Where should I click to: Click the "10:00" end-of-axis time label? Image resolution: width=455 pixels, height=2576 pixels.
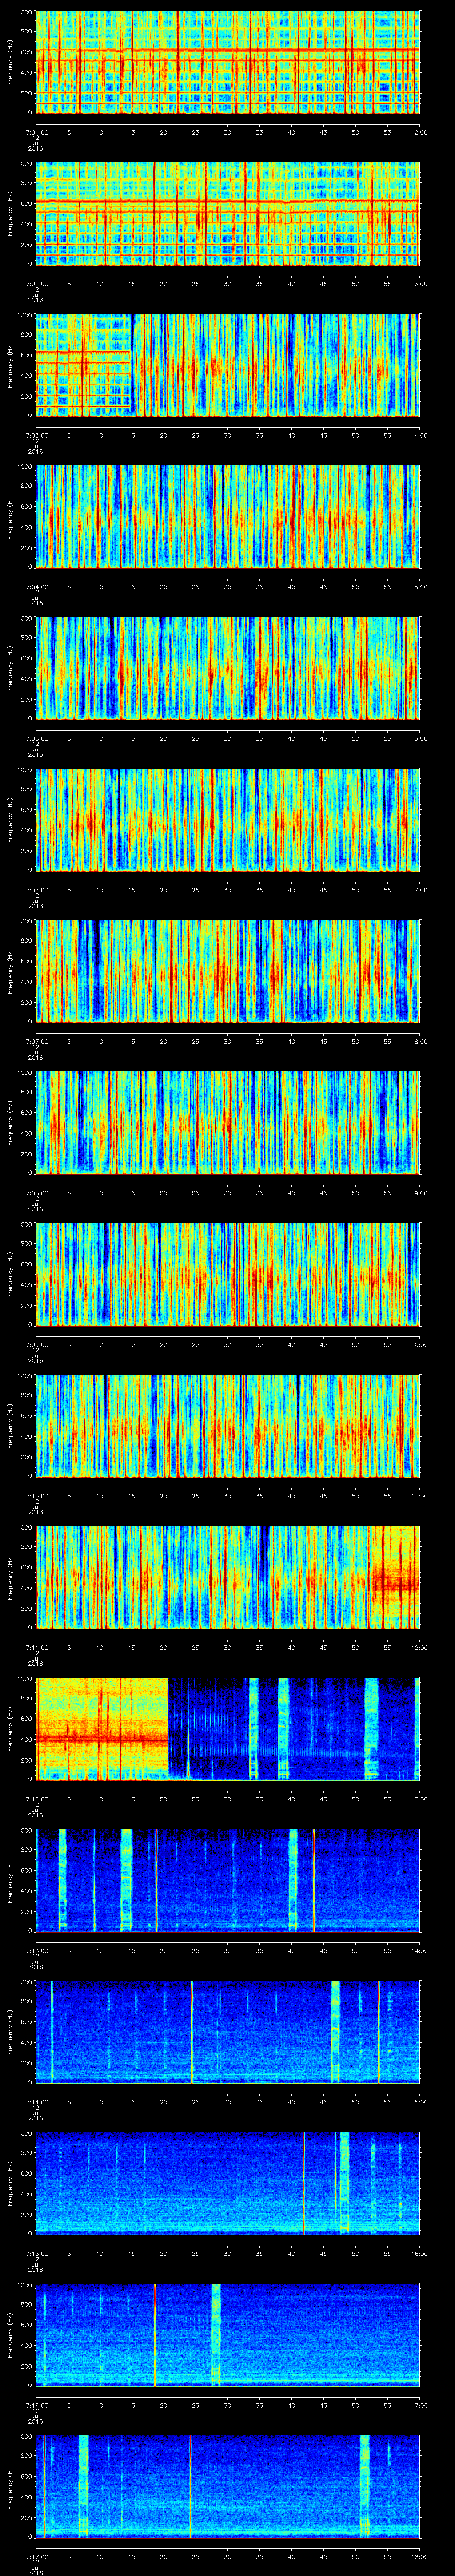point(420,1344)
